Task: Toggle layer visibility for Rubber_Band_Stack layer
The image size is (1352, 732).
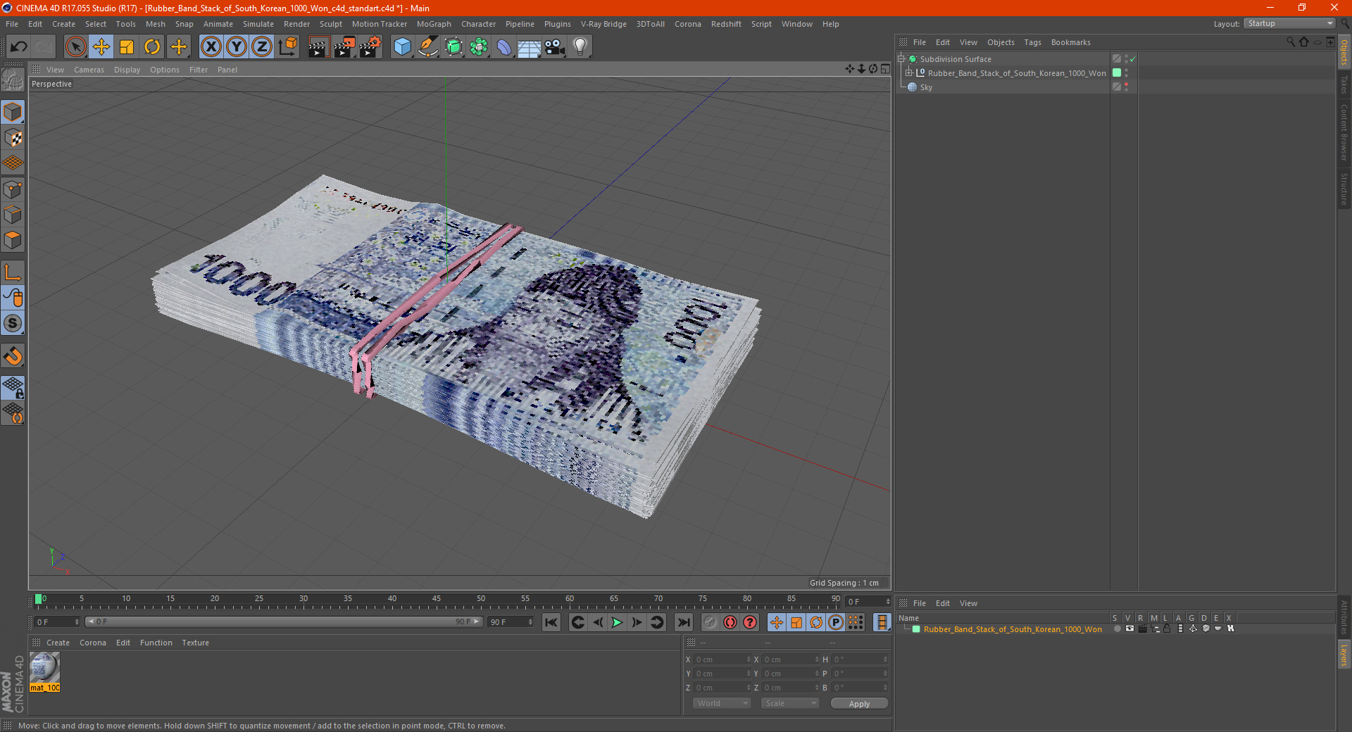Action: (1129, 629)
